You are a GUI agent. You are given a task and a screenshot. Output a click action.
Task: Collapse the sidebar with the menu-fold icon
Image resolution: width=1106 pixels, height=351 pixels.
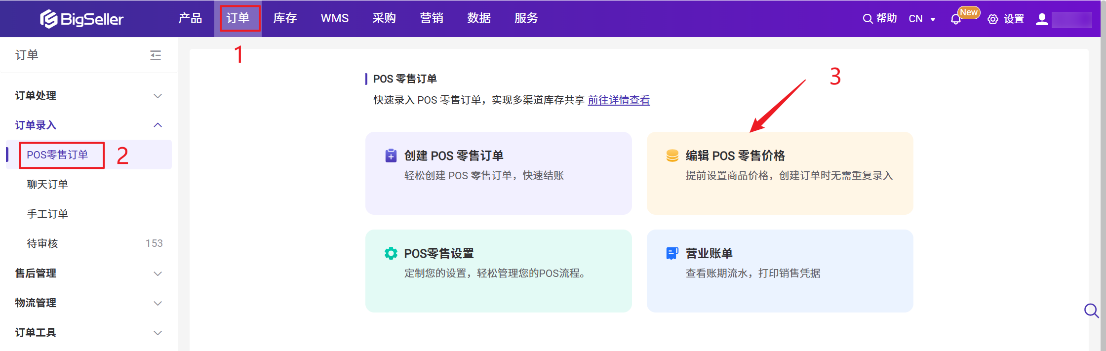(156, 55)
